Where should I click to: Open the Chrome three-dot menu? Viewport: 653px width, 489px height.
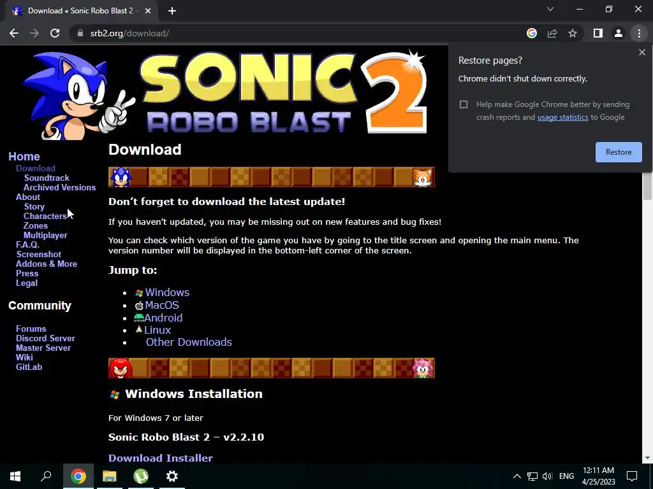click(639, 33)
